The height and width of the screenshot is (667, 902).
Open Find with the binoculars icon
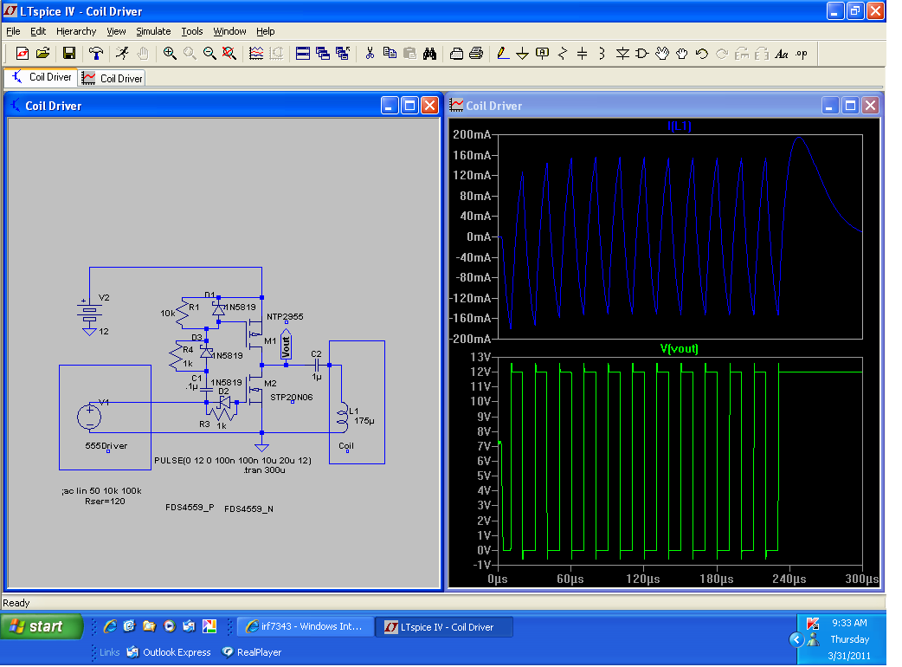[429, 54]
